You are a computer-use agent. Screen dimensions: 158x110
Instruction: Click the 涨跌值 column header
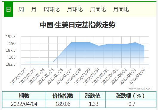point(93,96)
